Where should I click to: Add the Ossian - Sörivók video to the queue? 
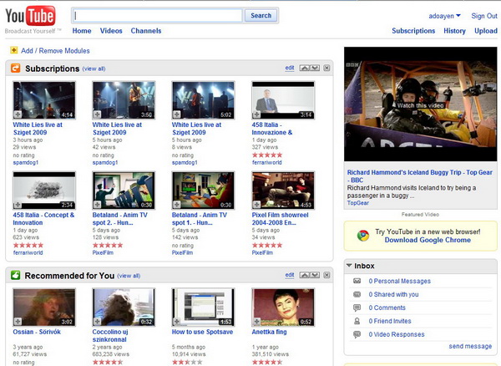[x=18, y=321]
